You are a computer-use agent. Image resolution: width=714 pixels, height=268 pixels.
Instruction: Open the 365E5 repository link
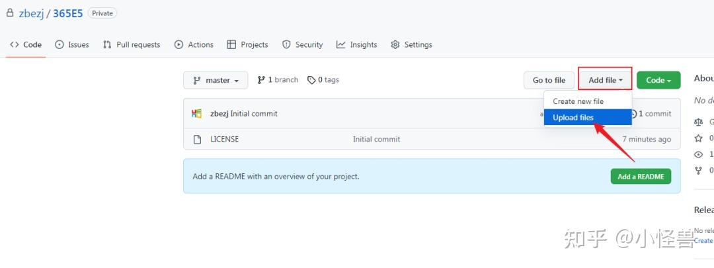pos(67,13)
